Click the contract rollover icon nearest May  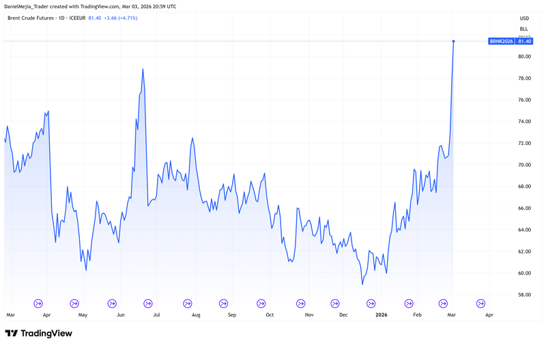[x=74, y=304]
